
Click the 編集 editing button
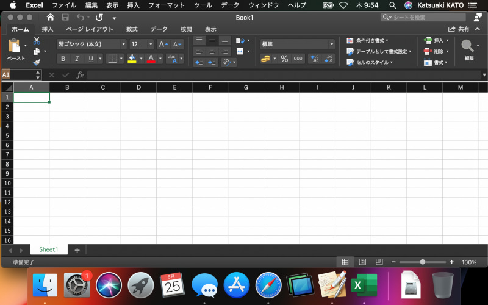click(x=469, y=50)
